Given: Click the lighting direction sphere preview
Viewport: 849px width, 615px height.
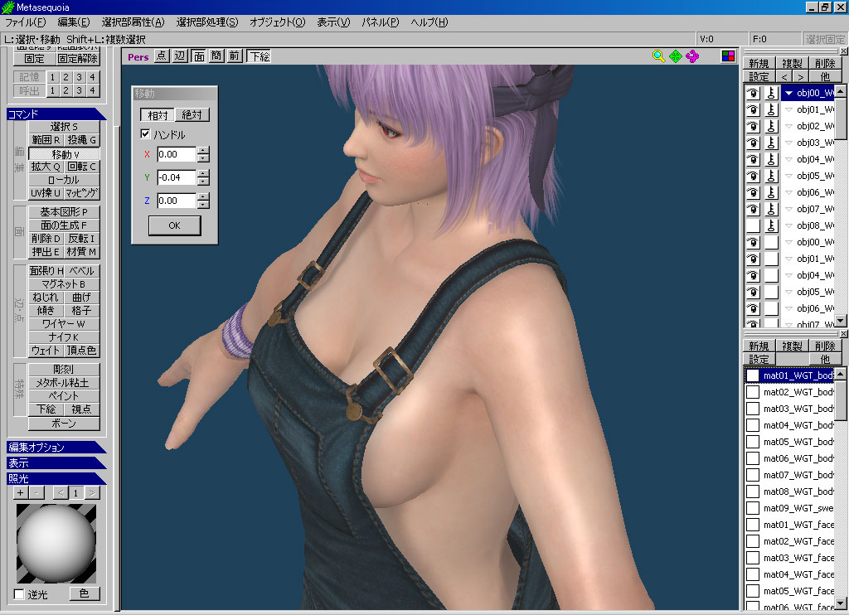Looking at the screenshot, I should (56, 544).
